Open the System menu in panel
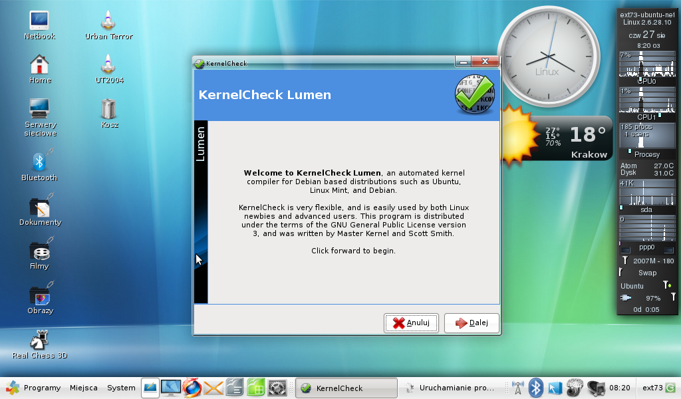This screenshot has height=399, width=681. click(x=121, y=388)
